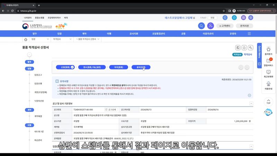
Task: Open the user profile purple icon
Action: (x=211, y=26)
